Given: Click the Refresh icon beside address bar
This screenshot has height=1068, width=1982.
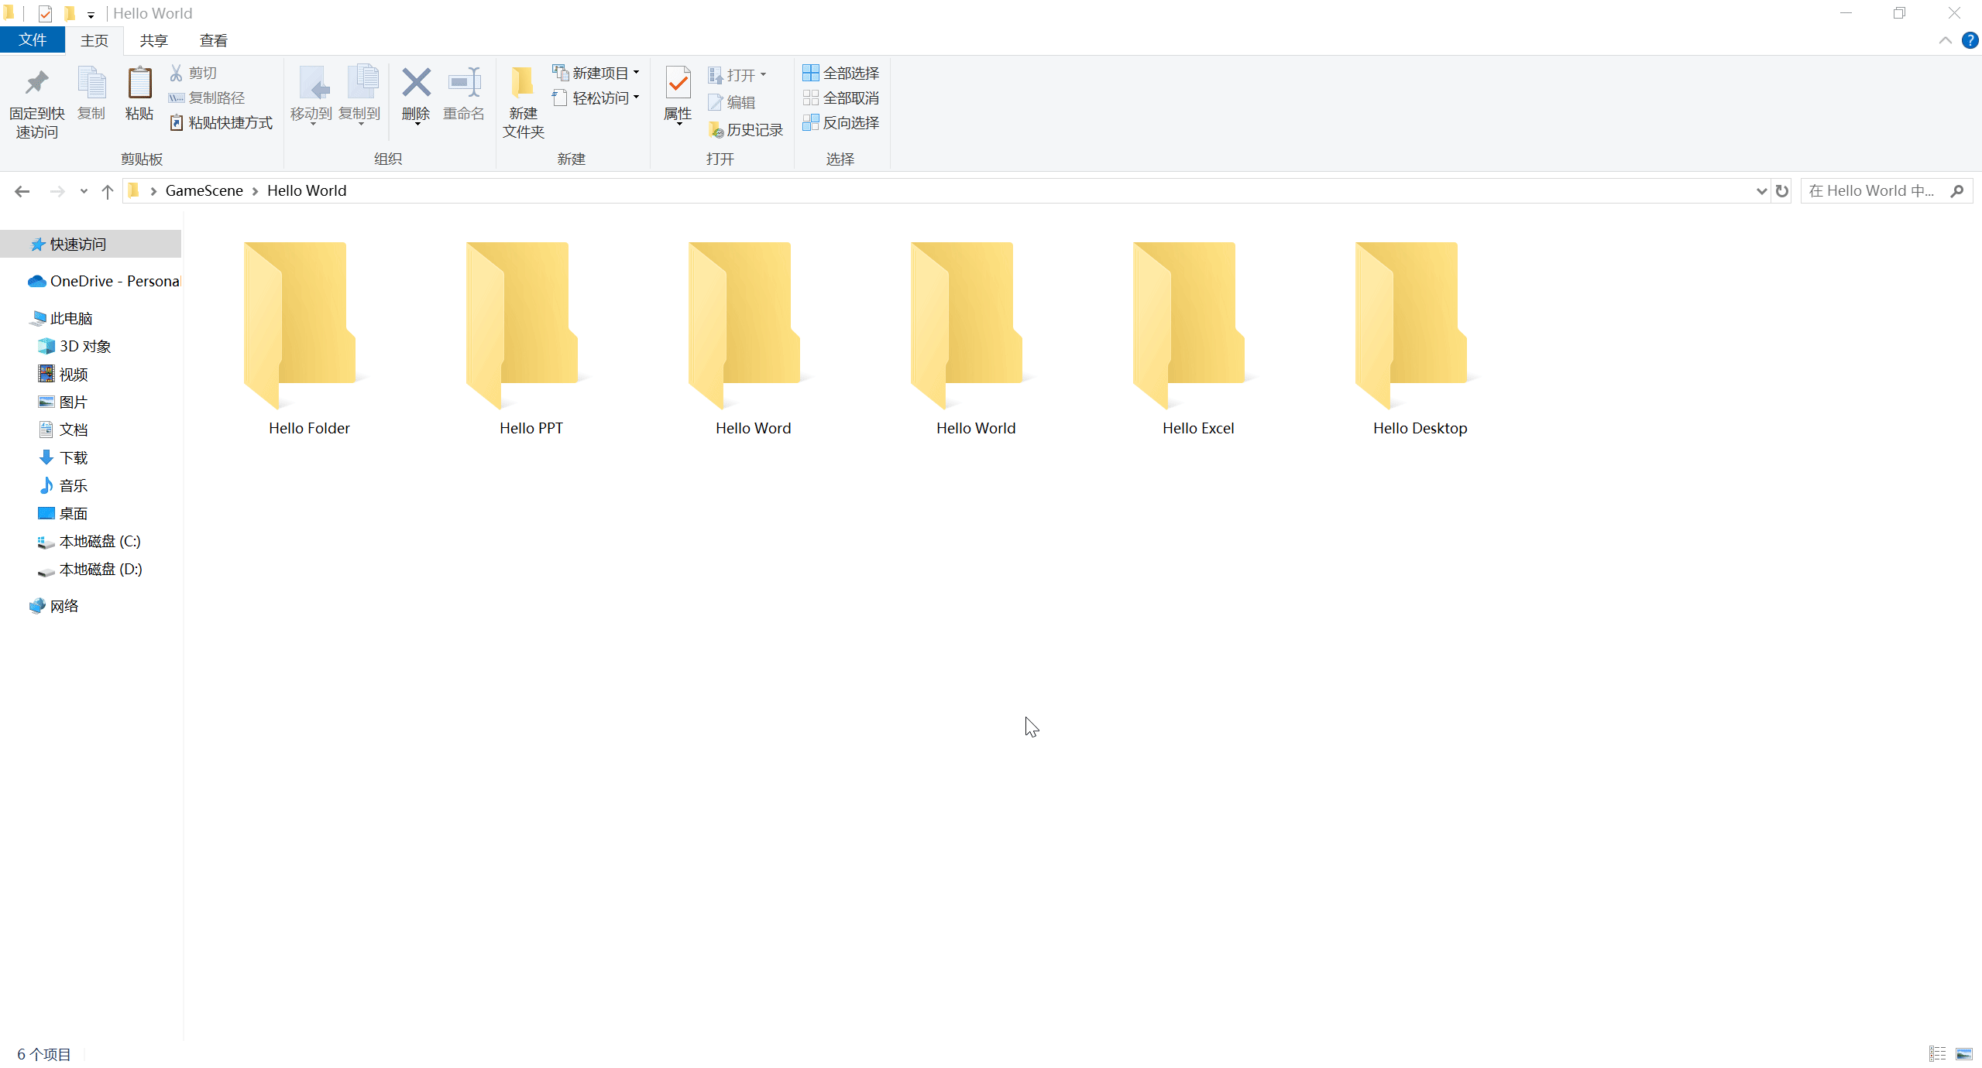Looking at the screenshot, I should click(1782, 191).
